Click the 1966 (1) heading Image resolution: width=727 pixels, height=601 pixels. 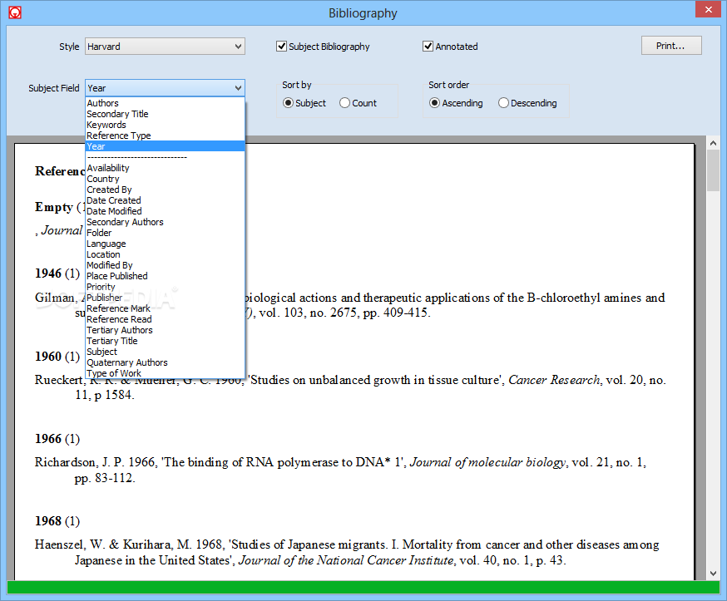coord(57,439)
